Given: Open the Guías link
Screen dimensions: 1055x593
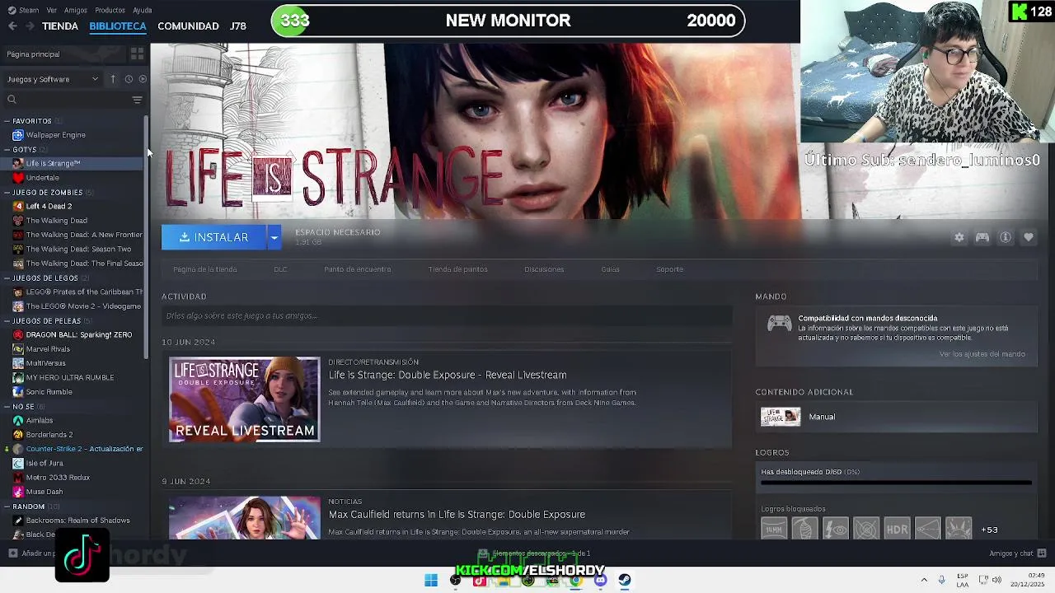Looking at the screenshot, I should tap(610, 269).
